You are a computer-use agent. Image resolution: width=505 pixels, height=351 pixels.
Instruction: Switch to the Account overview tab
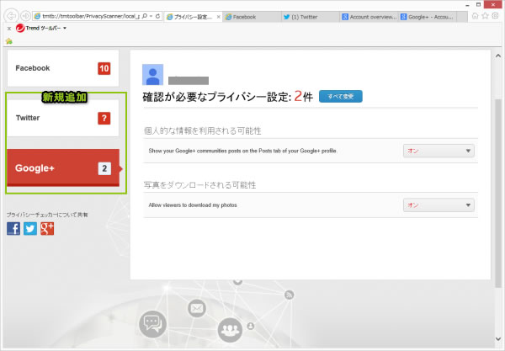click(369, 17)
